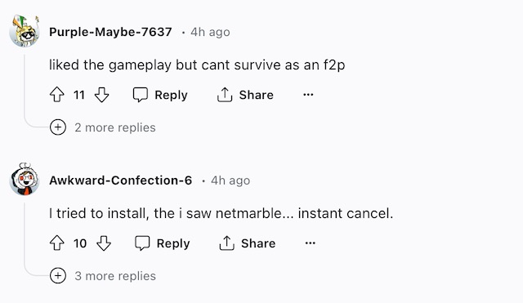
Task: Click Purple-Maybe-7637's avatar image
Action: click(25, 31)
